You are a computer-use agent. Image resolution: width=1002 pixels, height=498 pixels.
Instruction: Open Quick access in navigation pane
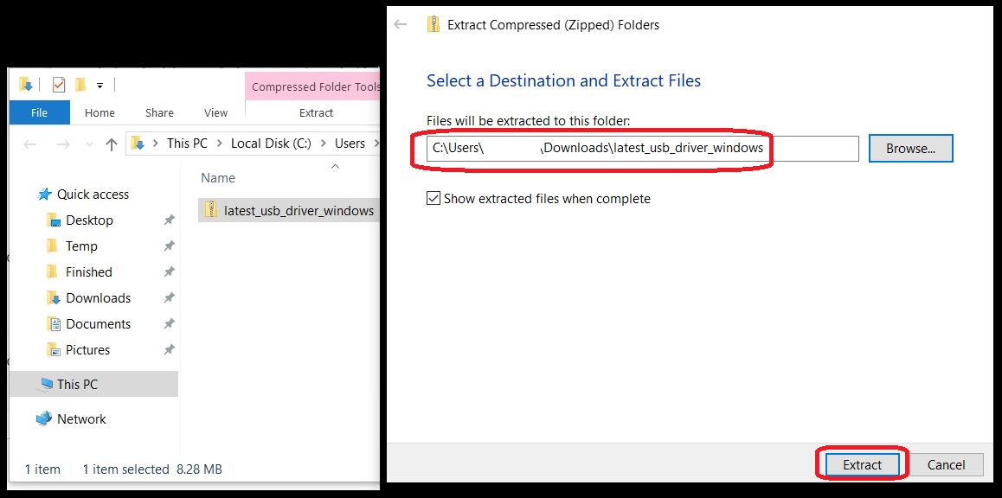click(93, 194)
